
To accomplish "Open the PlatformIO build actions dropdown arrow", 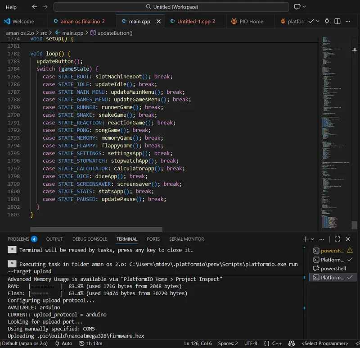I will coord(318,21).
